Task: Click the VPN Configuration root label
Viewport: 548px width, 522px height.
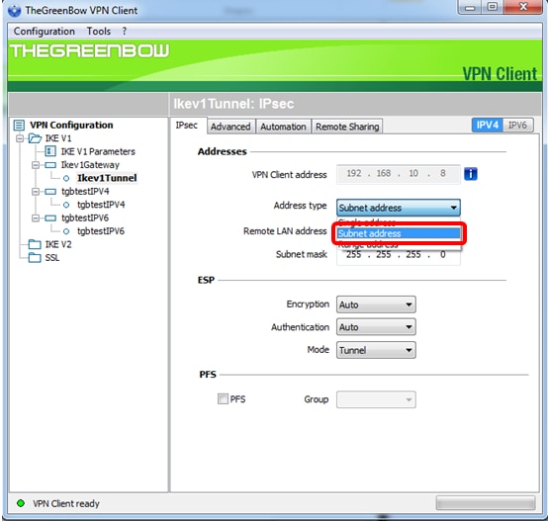Action: [71, 126]
